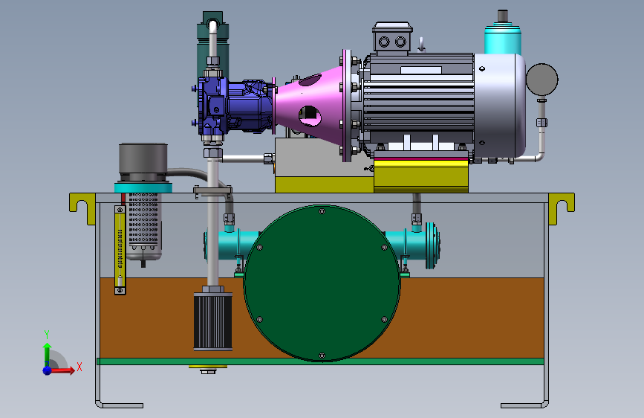Select the cyan cylinder behind the motor
The image size is (644, 418).
pos(503,39)
